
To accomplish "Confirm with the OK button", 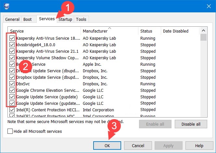I will tap(107, 146).
